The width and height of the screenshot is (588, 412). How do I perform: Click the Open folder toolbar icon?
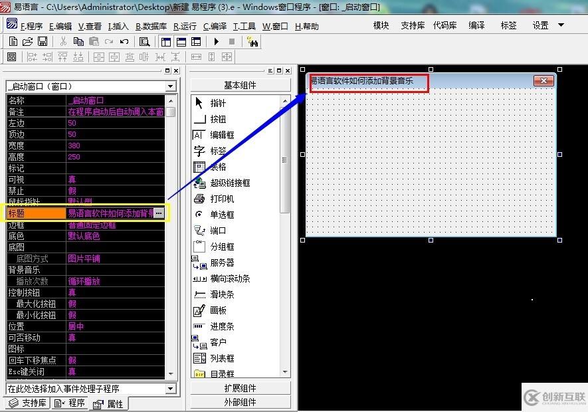coord(27,41)
